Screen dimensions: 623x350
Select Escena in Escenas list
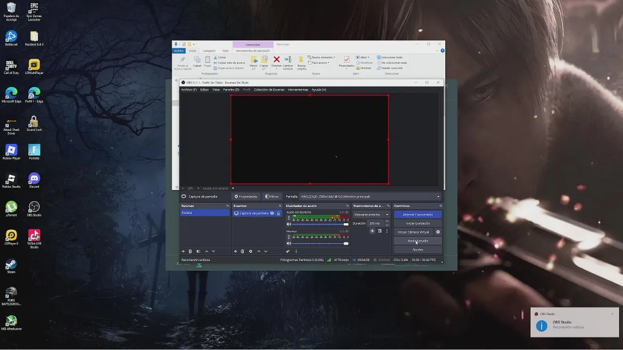pos(205,213)
